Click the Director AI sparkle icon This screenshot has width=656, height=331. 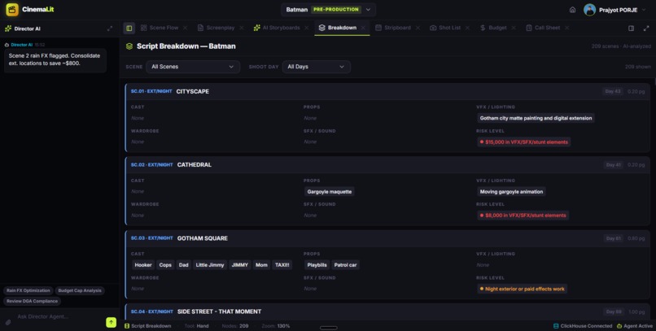point(8,28)
